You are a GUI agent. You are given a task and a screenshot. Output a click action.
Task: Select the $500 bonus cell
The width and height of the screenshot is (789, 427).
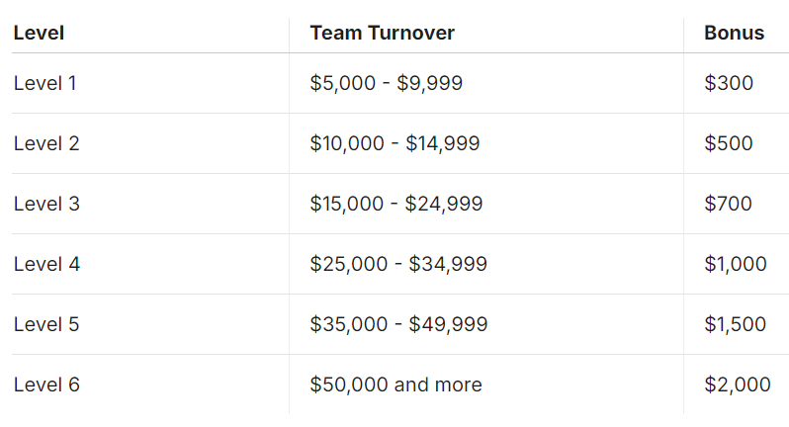(x=729, y=143)
